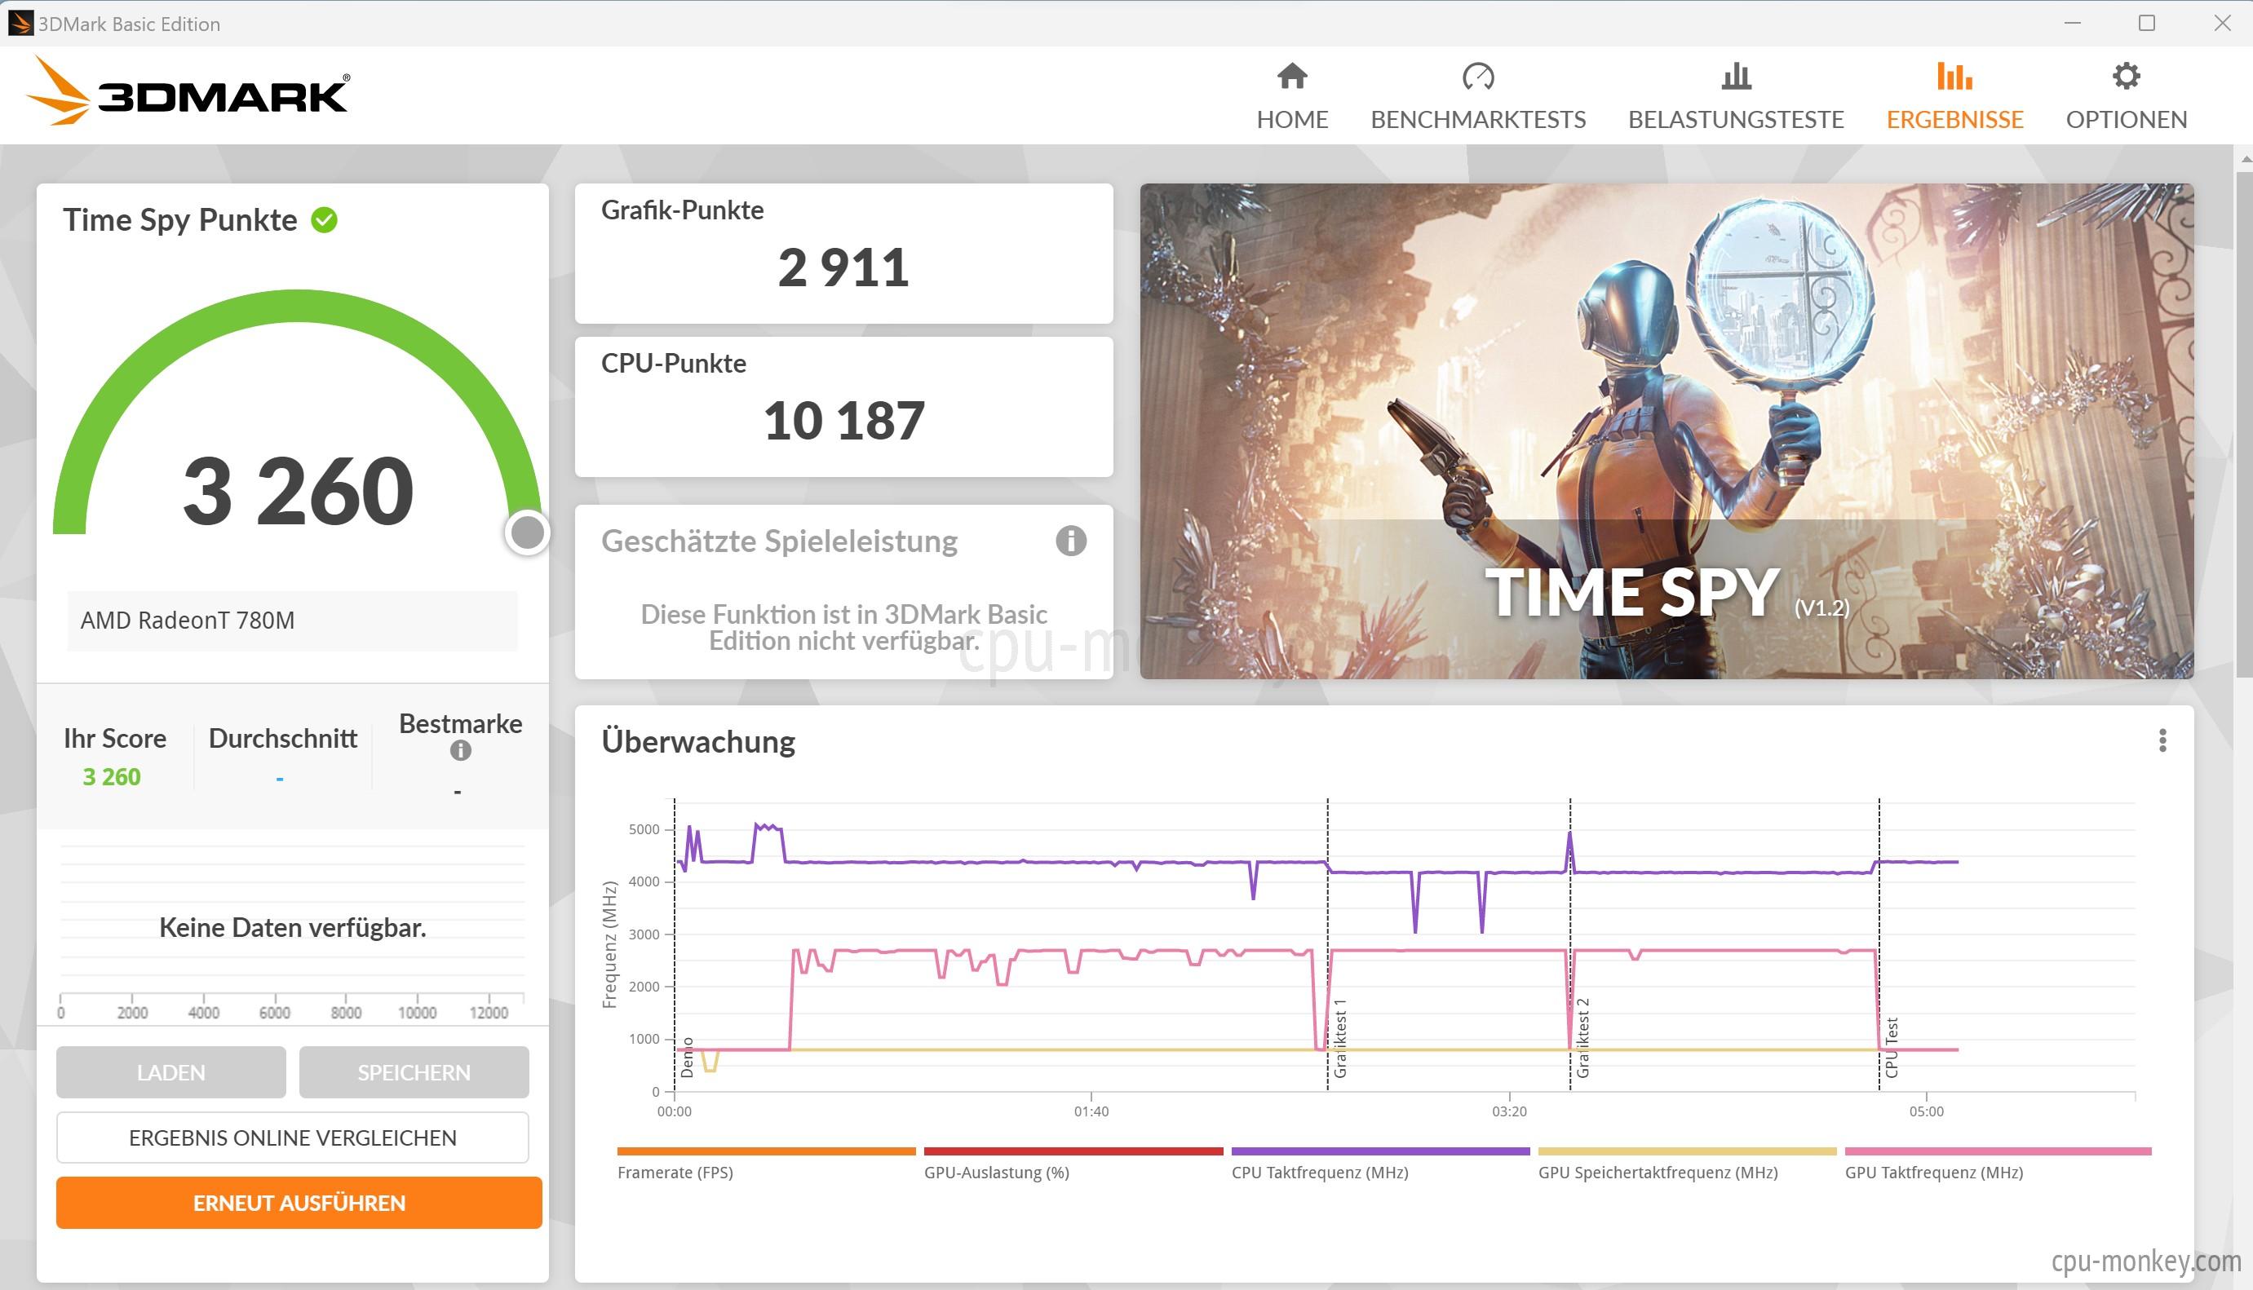Click the Keine Daten verfügbar text
The image size is (2253, 1290).
coord(293,928)
